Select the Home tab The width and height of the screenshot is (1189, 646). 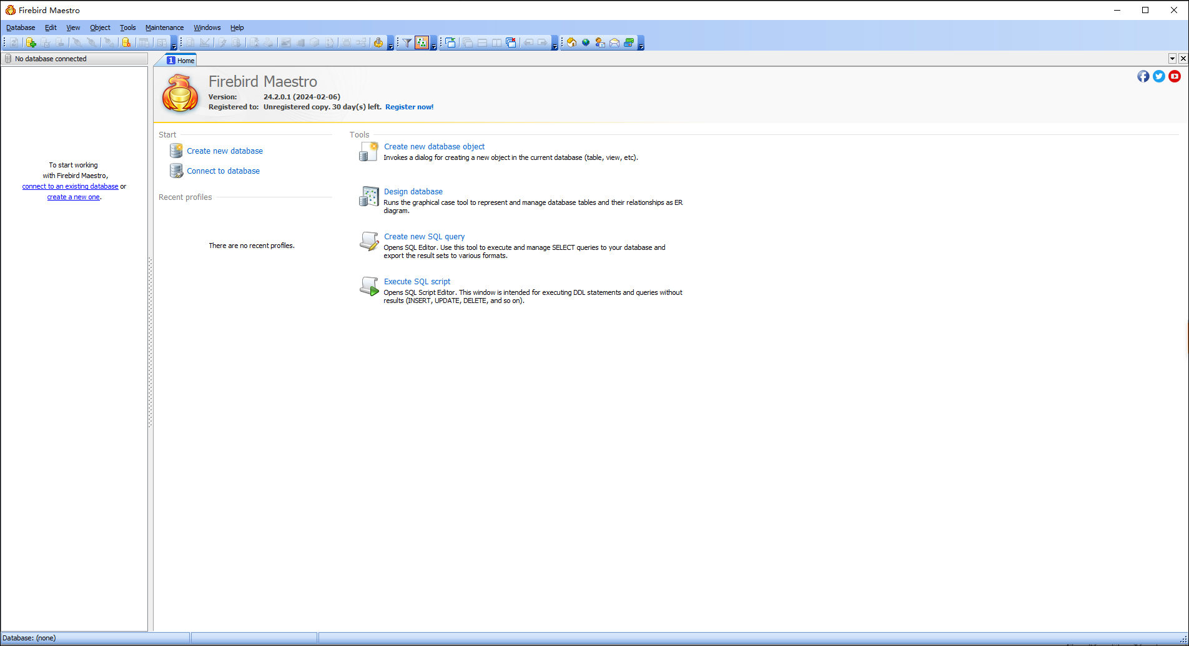(181, 60)
